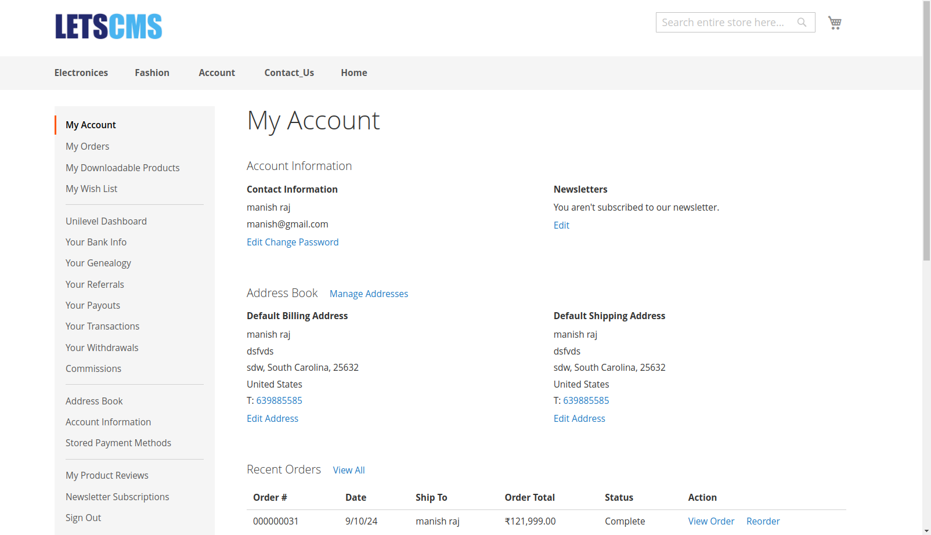Open the shopping cart icon

(835, 22)
